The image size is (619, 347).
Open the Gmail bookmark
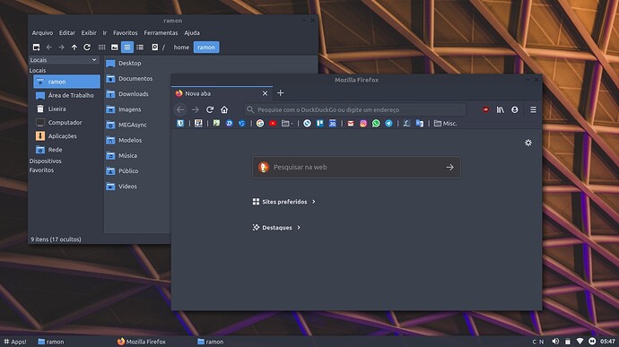point(351,124)
